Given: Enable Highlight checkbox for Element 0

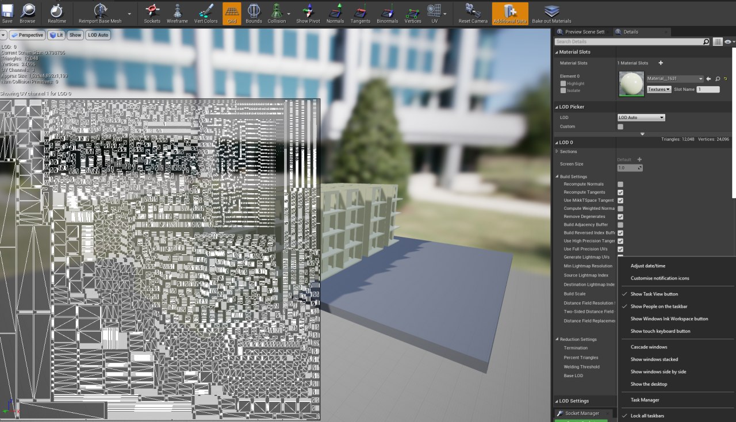Looking at the screenshot, I should click(563, 83).
